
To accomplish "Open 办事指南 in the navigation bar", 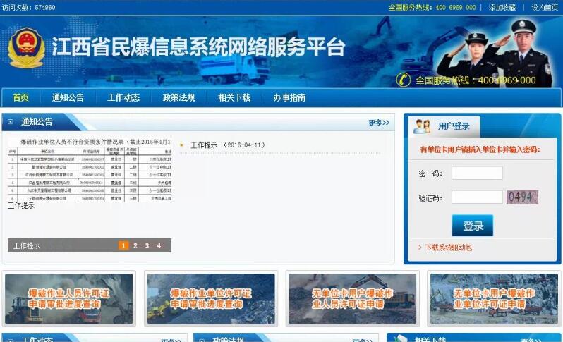I will tap(289, 98).
